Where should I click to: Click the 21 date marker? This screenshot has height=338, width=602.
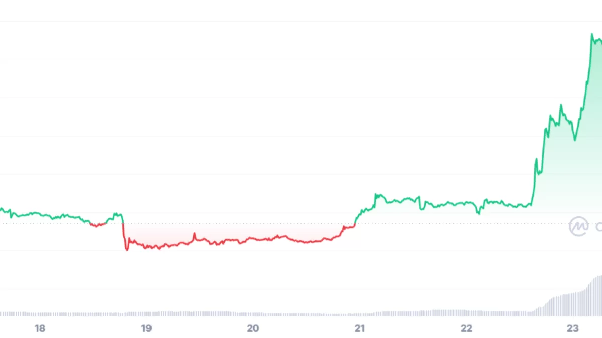click(360, 328)
